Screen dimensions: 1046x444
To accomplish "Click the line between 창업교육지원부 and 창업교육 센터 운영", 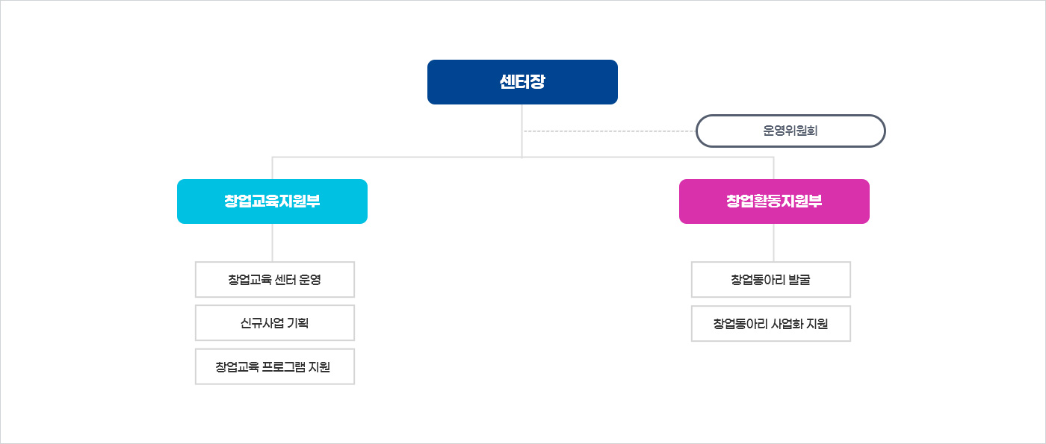I will (273, 243).
